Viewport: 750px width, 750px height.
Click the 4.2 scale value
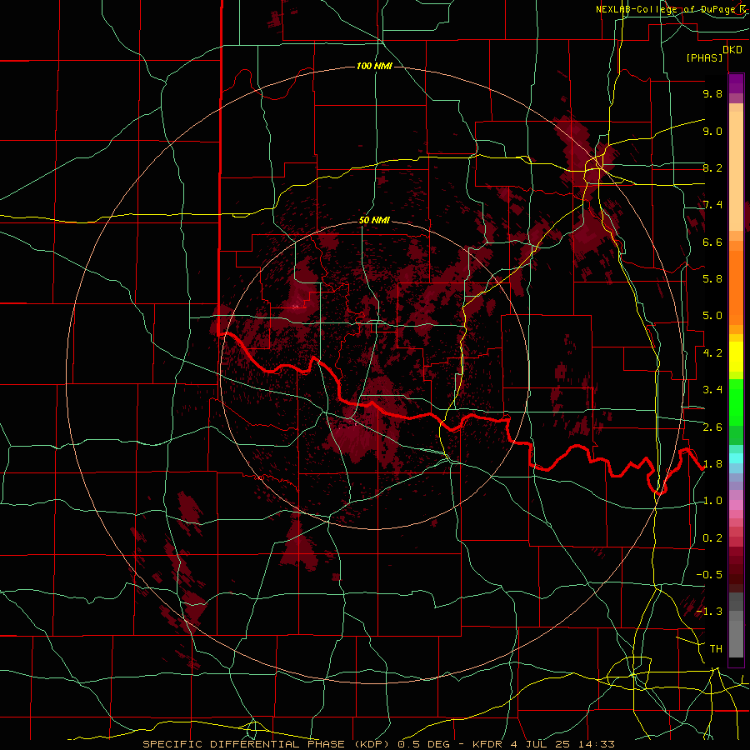point(712,353)
